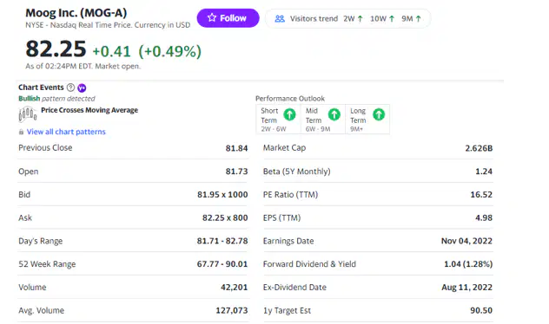
Task: Click the 10W visitors trend arrow
Action: (x=392, y=19)
